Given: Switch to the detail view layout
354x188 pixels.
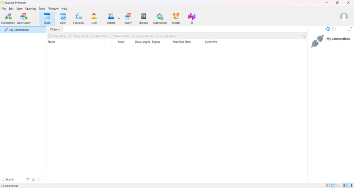Looking at the screenshot, I should pyautogui.click(x=338, y=186).
